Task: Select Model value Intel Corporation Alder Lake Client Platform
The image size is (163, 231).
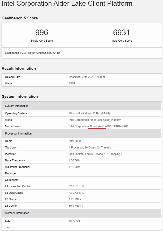Action: click(x=95, y=120)
